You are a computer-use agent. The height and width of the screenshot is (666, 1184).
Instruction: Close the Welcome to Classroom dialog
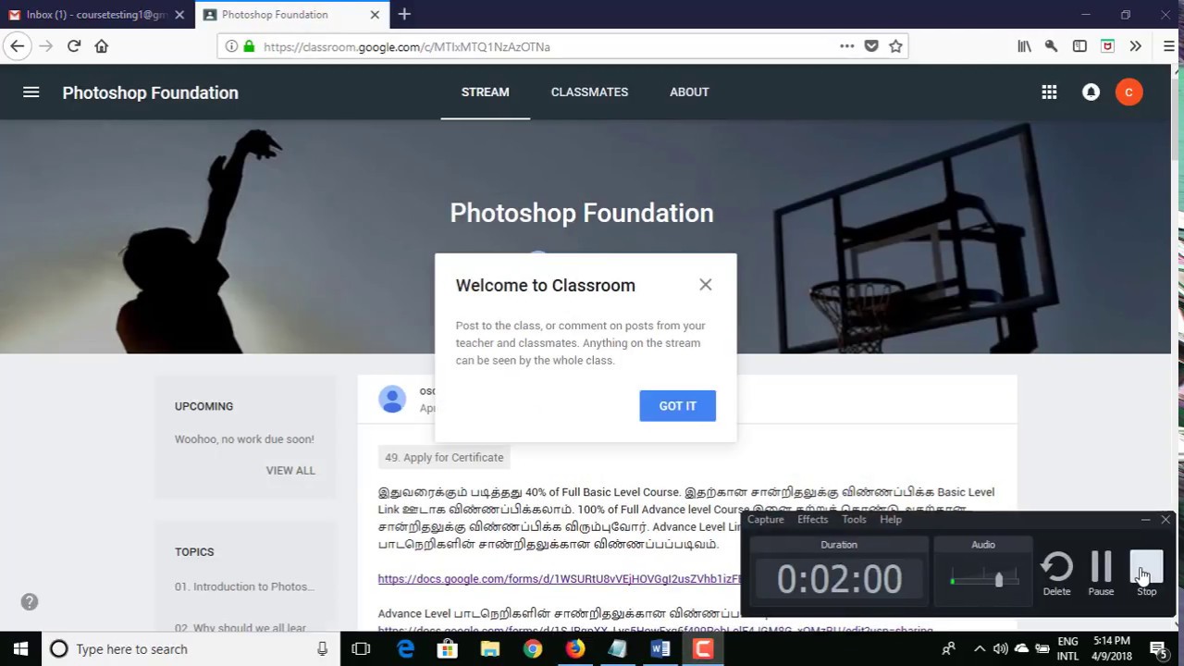(706, 285)
